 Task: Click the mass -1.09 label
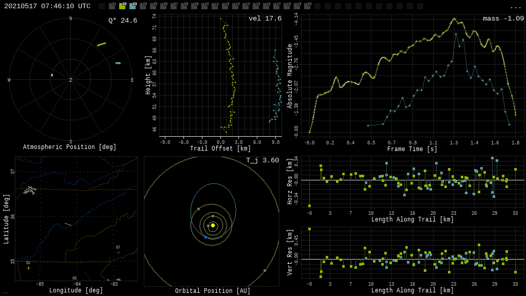503,18
